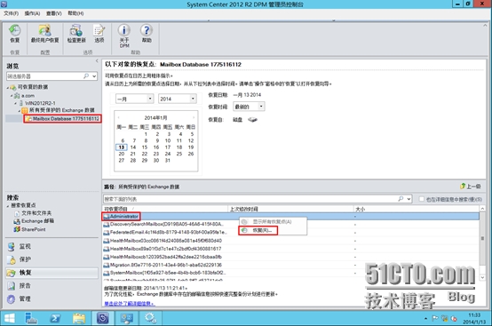Viewport: 492px width, 326px height.
Task: Sort by Last modified column header
Action: pyautogui.click(x=290, y=209)
